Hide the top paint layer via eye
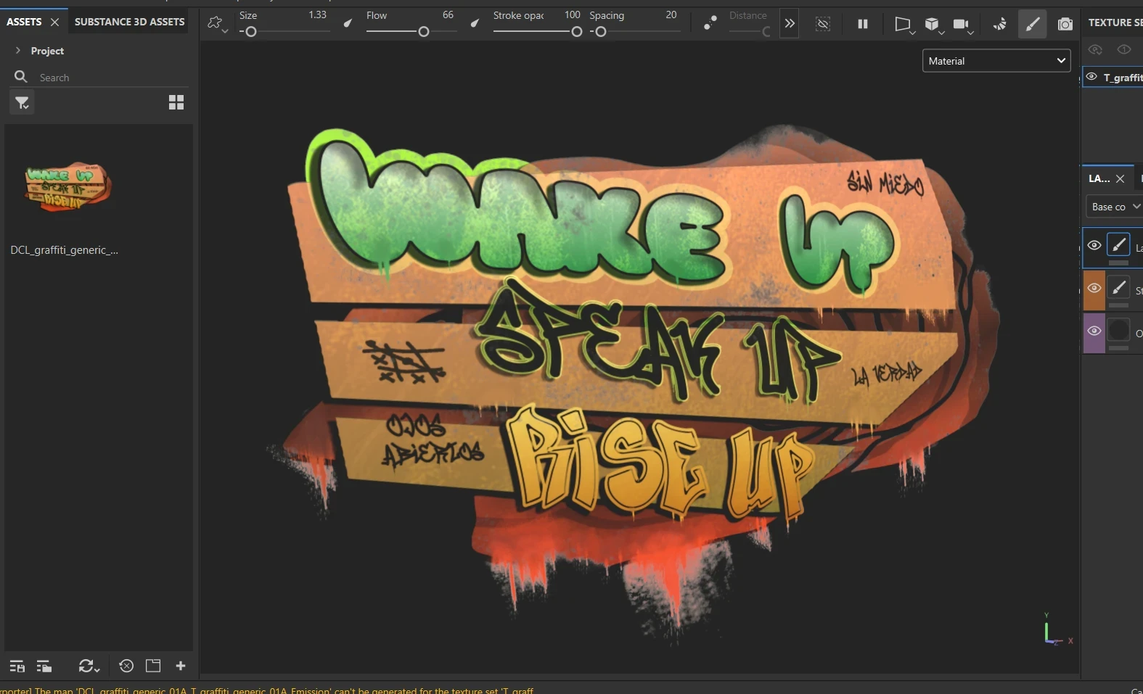1143x694 pixels. pos(1094,246)
